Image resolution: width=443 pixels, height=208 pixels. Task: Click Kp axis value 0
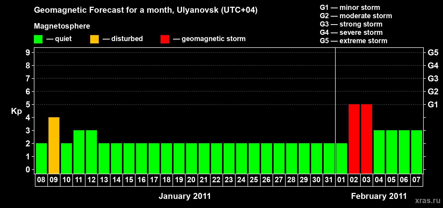tap(28, 170)
